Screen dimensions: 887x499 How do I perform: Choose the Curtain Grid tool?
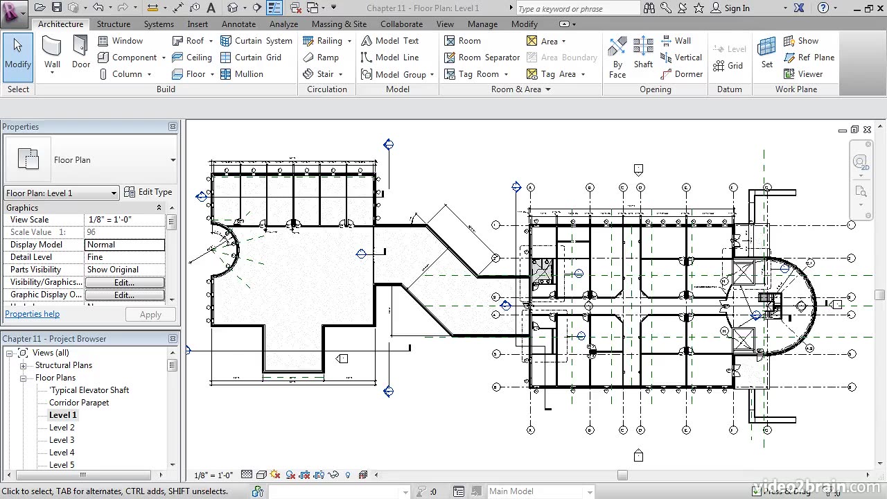(251, 58)
